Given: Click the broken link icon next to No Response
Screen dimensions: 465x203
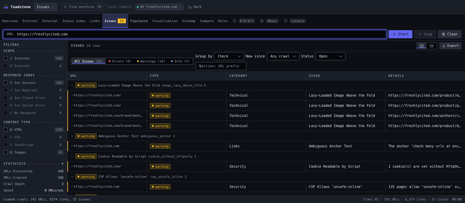Looking at the screenshot, I should click(11, 113).
